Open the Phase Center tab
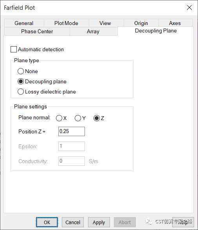The height and width of the screenshot is (230, 198). tap(37, 31)
